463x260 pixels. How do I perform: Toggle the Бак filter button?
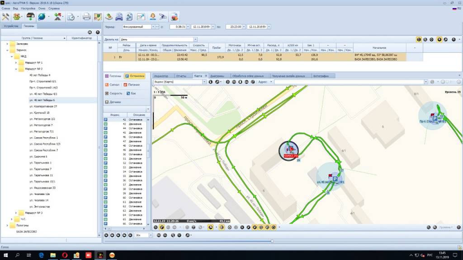coord(131,93)
